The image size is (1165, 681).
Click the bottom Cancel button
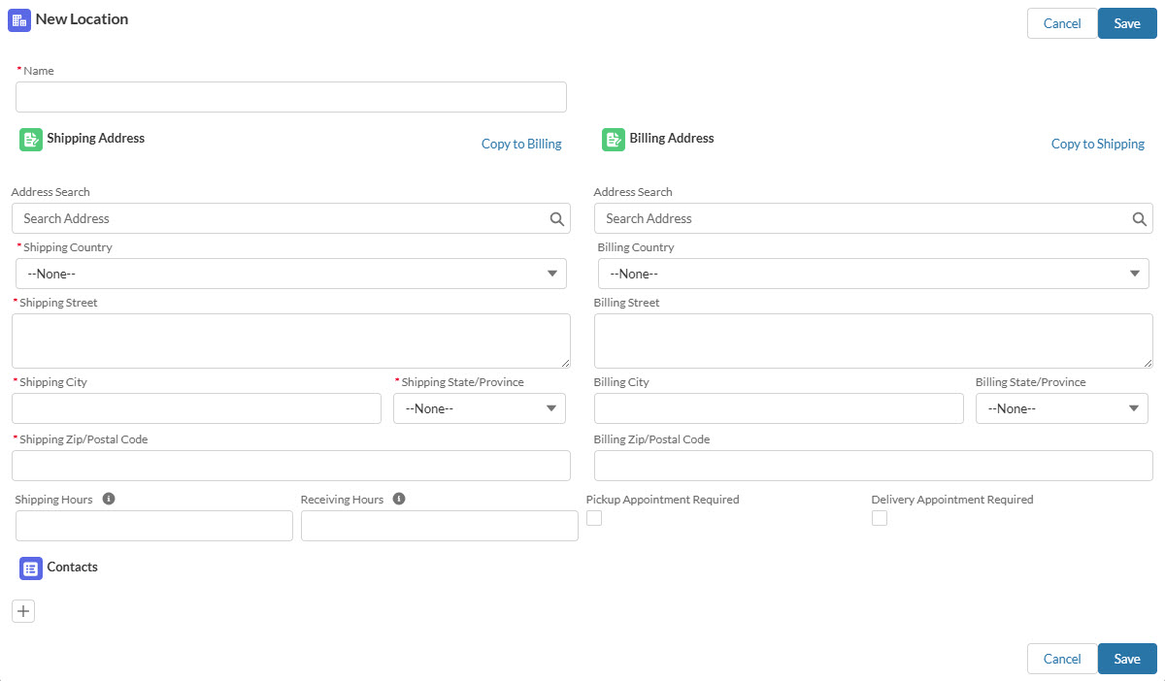pos(1062,659)
